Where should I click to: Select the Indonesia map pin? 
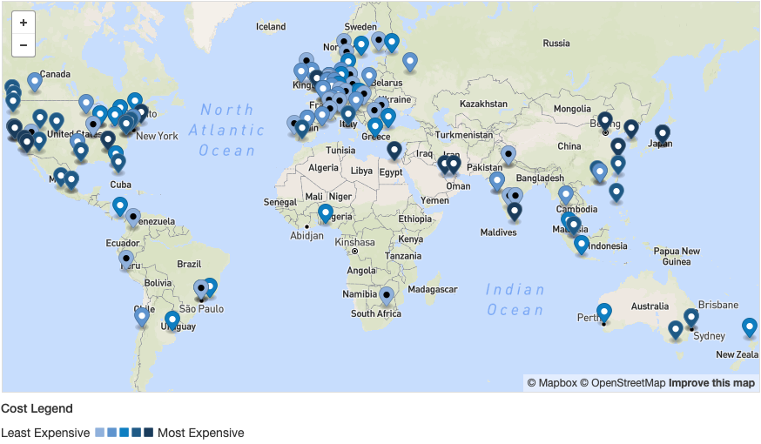pyautogui.click(x=582, y=244)
